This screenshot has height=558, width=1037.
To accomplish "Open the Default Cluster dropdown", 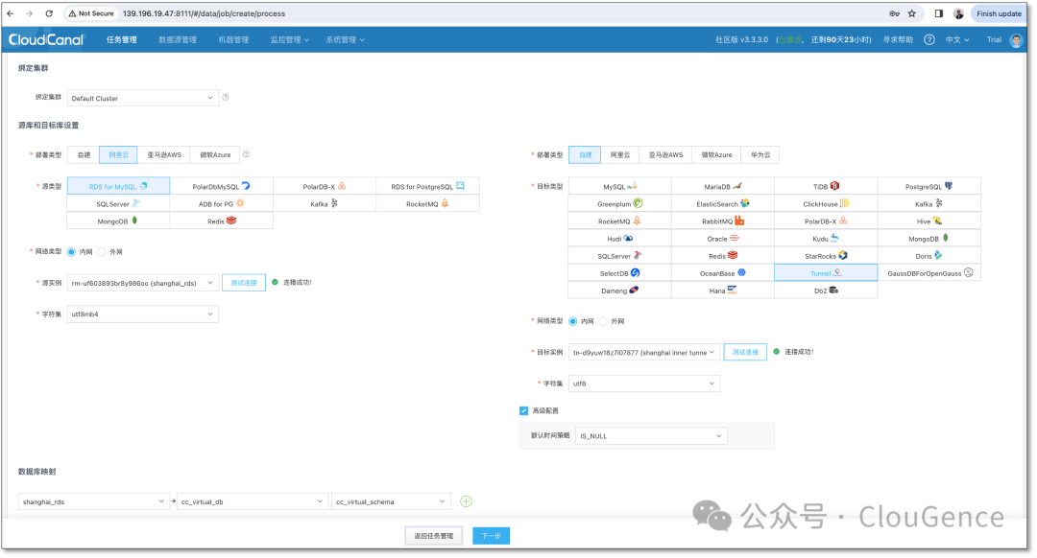I will (142, 98).
